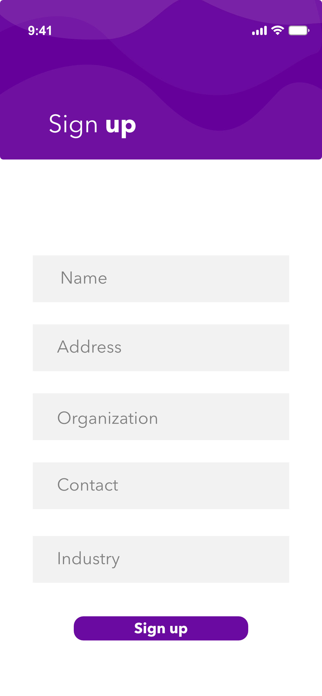Tap the "Contact" placeholder label

[x=88, y=485]
